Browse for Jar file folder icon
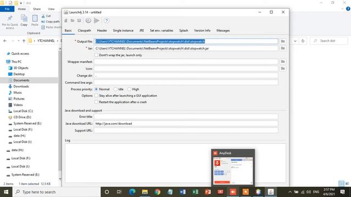The image size is (351, 197). pos(283,48)
